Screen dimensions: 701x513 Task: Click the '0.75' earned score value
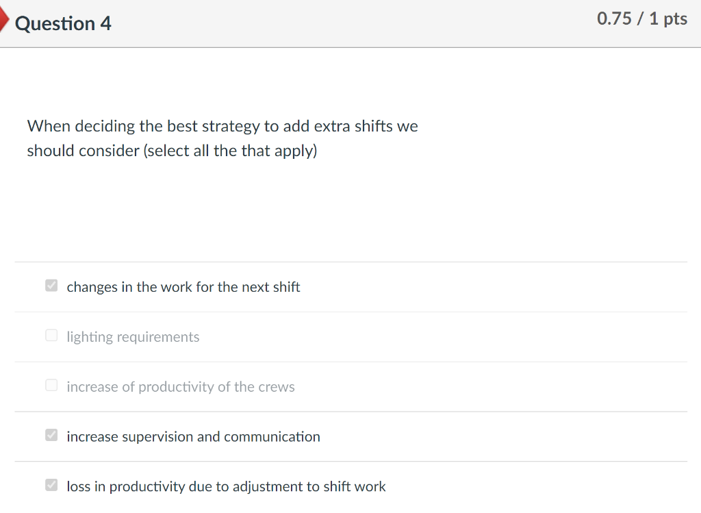click(613, 19)
